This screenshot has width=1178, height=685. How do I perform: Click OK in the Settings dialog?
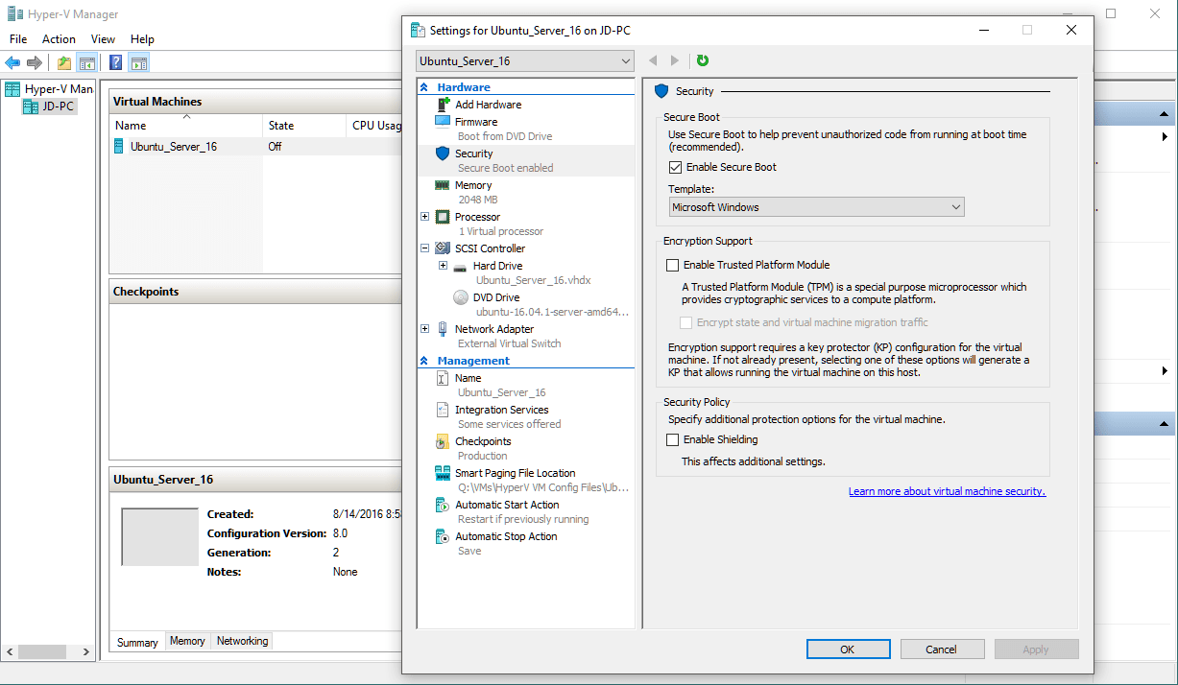[847, 650]
